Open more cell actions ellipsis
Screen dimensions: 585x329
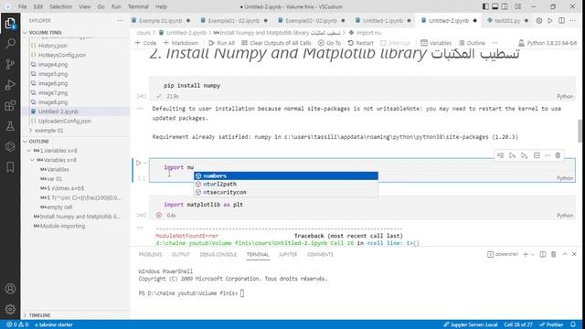(x=548, y=155)
